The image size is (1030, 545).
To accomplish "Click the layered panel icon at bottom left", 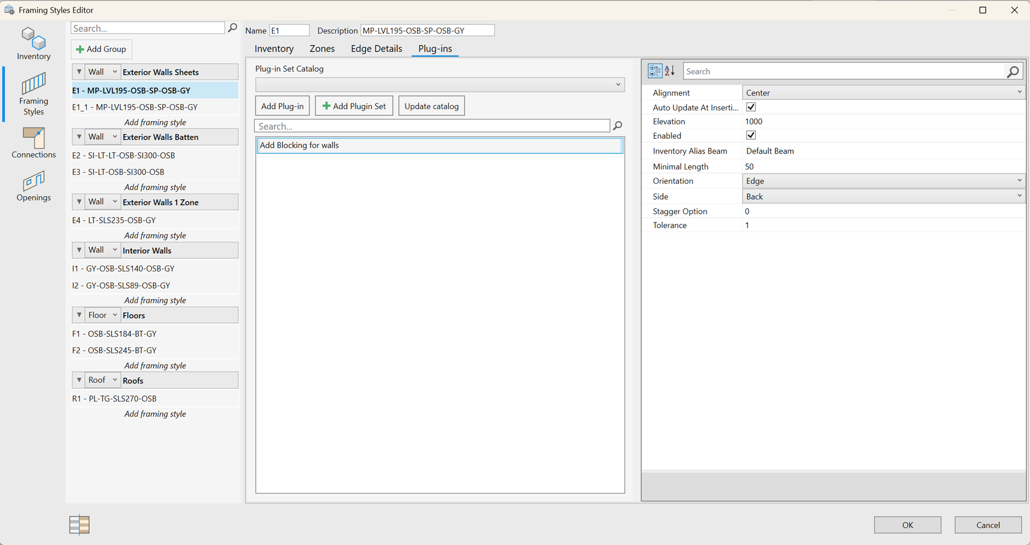I will pos(79,525).
